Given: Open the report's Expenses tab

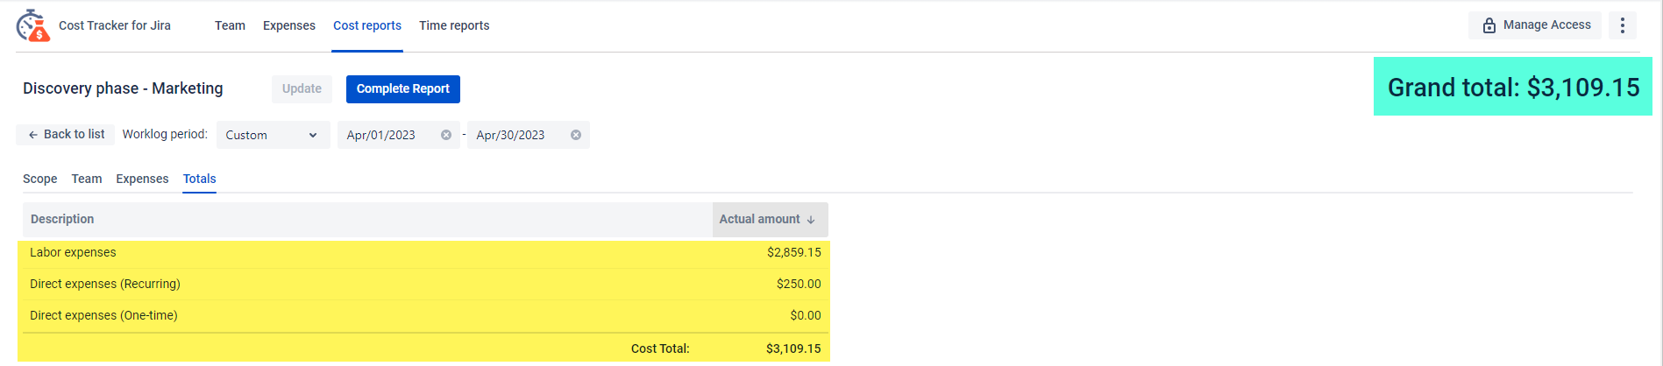Looking at the screenshot, I should [x=142, y=179].
